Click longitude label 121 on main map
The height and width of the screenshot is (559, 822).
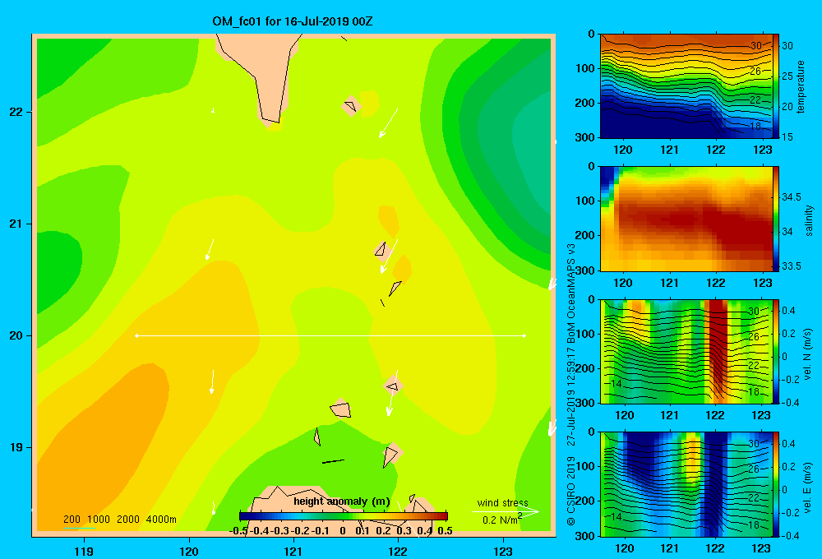293,551
